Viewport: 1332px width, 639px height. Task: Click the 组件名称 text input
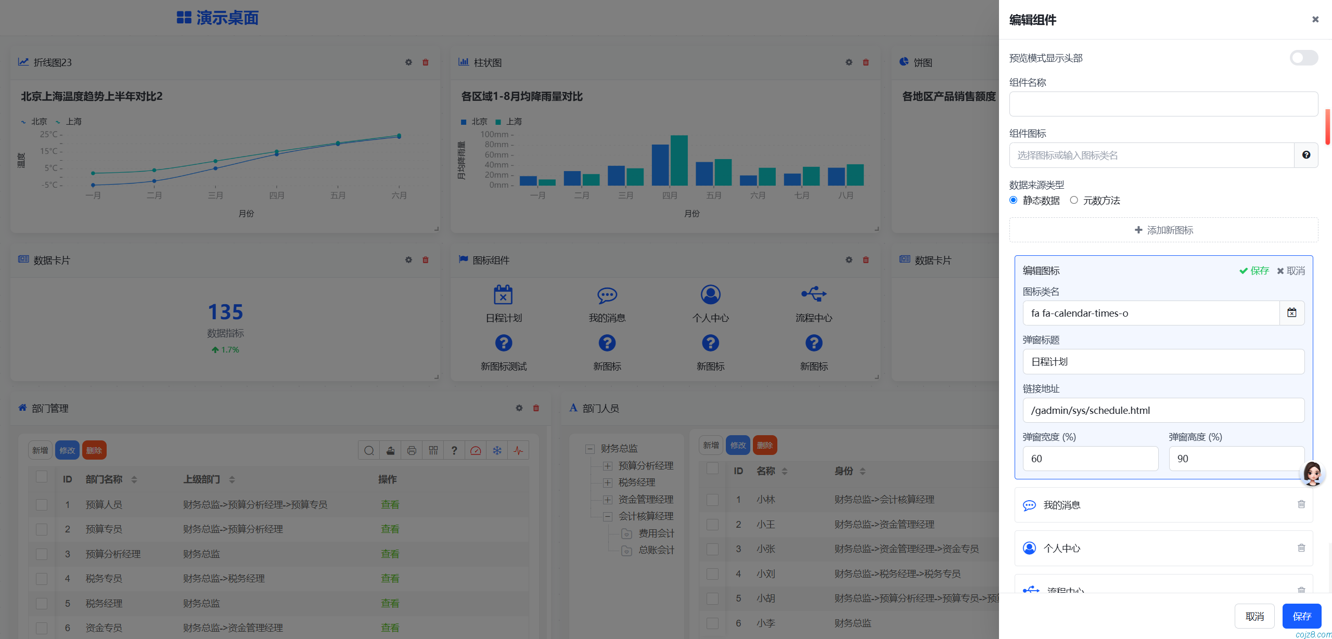pos(1163,104)
